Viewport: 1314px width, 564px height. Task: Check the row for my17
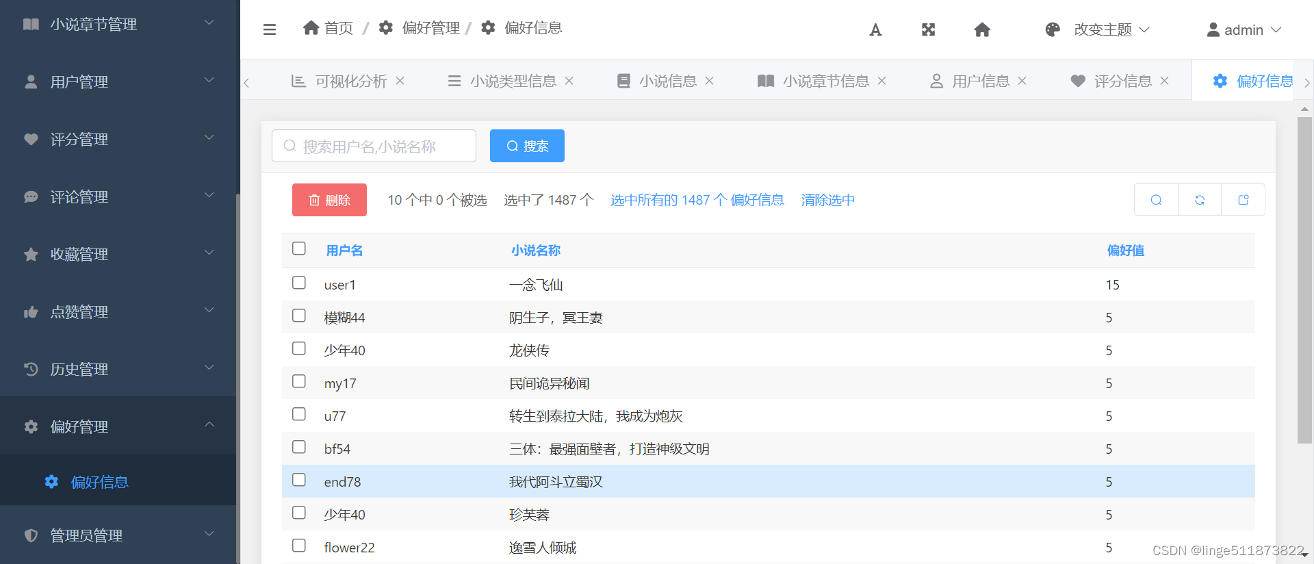[299, 381]
